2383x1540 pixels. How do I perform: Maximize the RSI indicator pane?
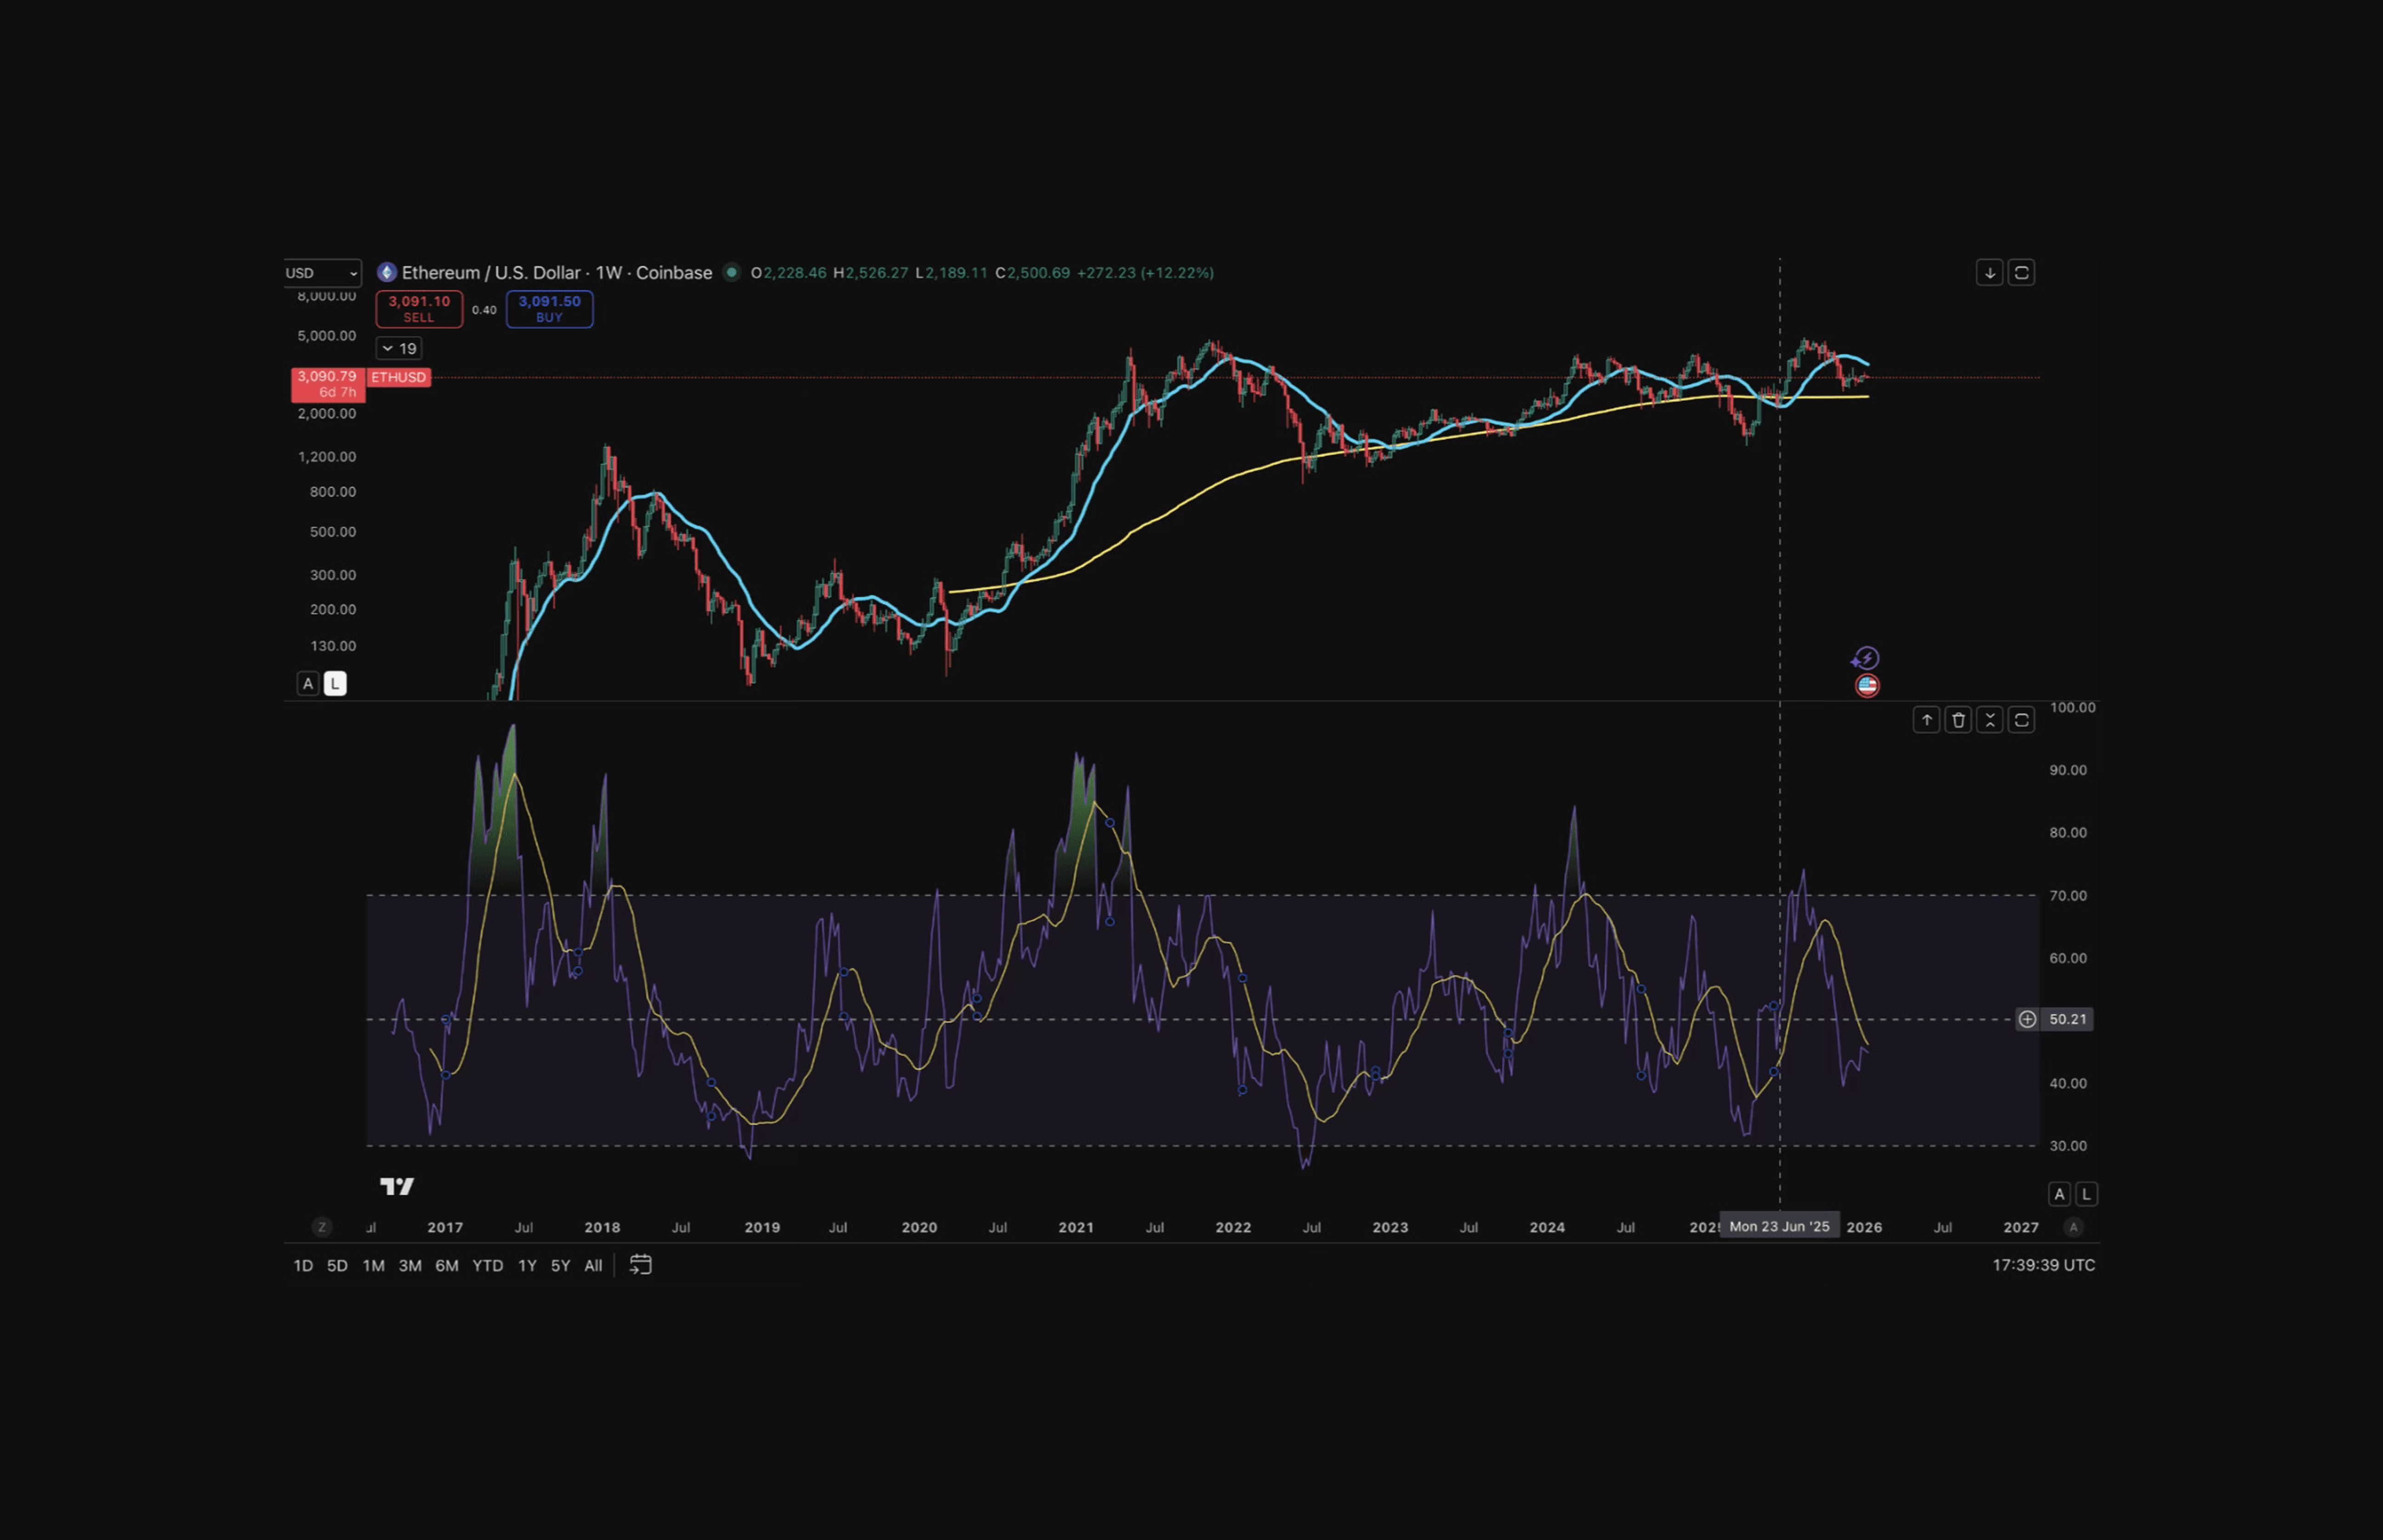tap(2021, 720)
